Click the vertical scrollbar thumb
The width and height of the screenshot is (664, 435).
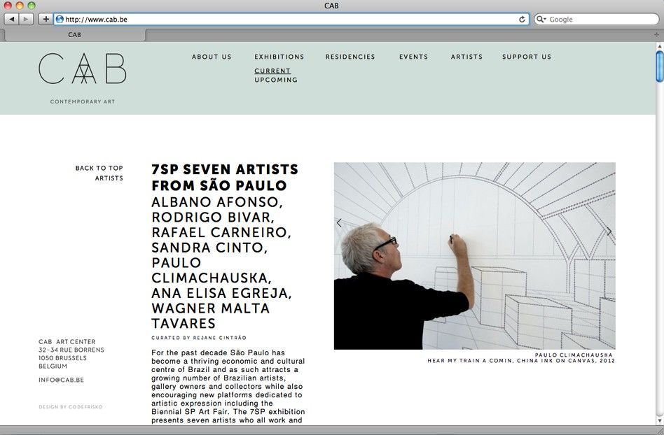(x=660, y=66)
